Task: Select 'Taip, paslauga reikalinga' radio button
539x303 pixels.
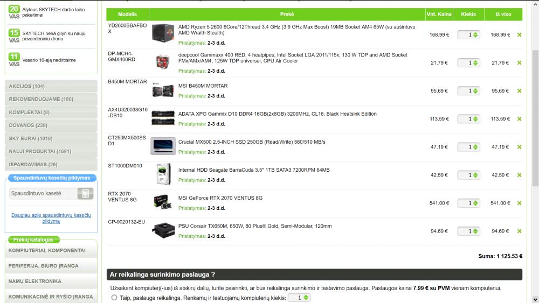Action: (x=114, y=298)
